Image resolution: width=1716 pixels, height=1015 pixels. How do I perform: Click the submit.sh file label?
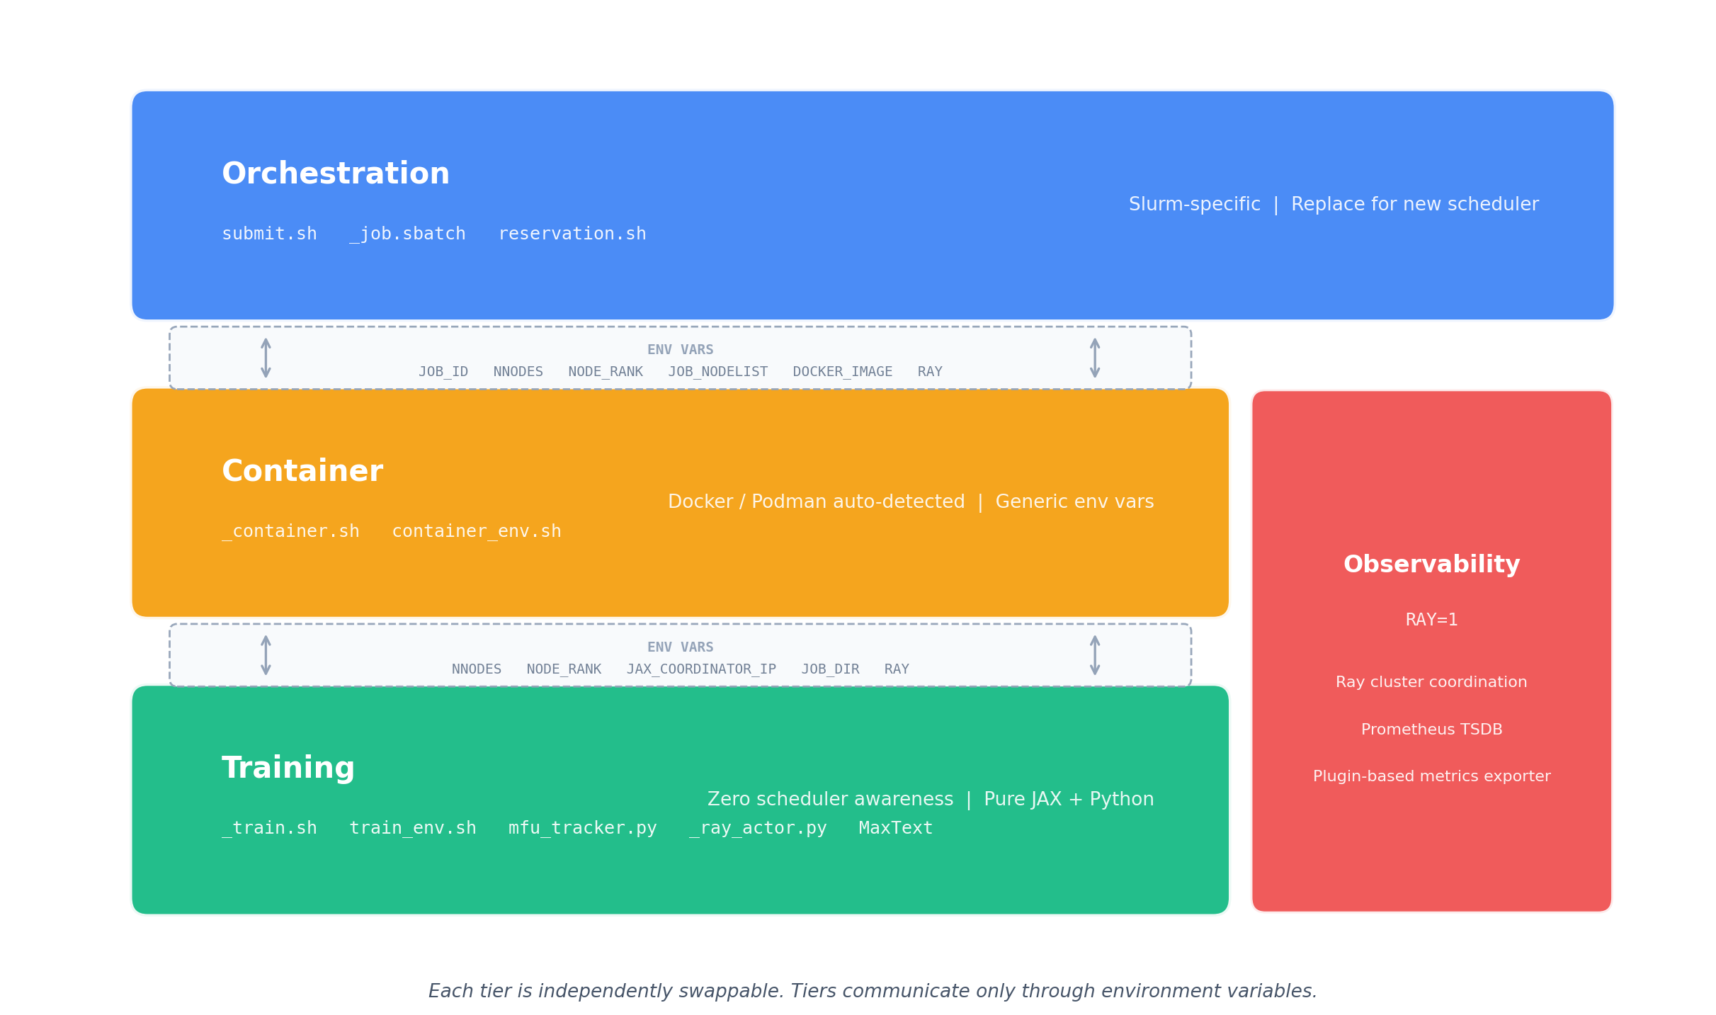[x=269, y=234]
